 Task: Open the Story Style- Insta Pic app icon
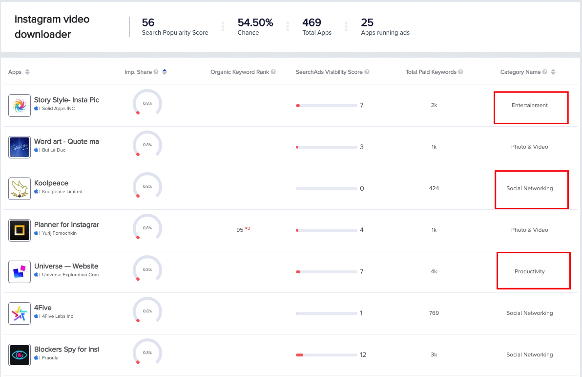coord(20,106)
